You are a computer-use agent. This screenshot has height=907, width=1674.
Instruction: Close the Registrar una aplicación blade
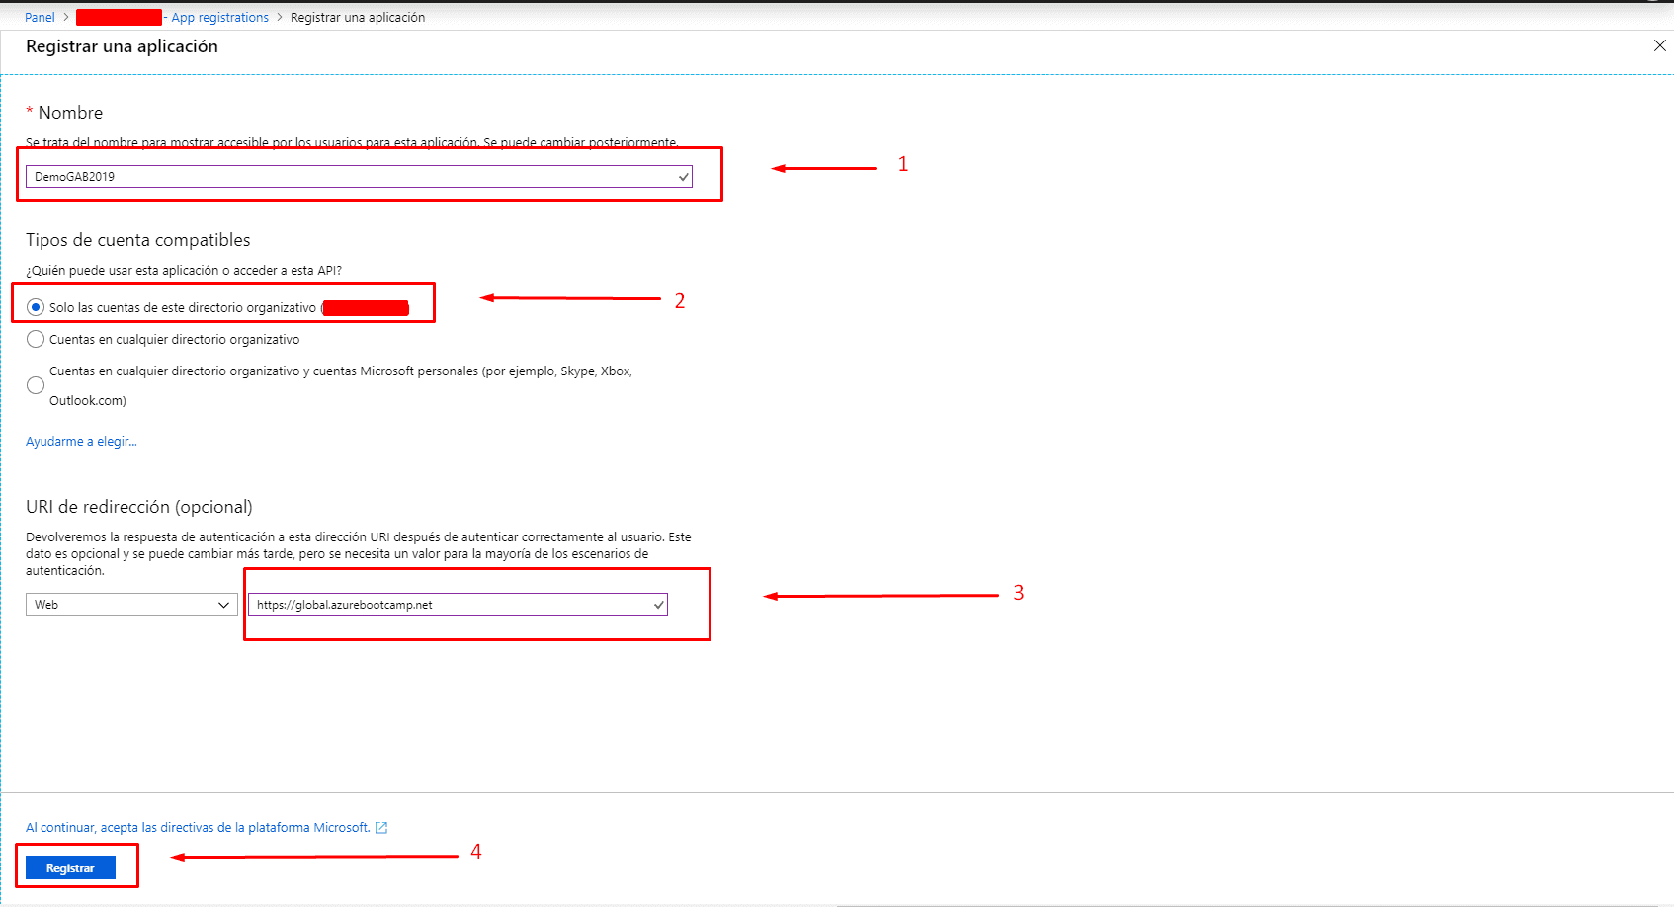[x=1660, y=45]
